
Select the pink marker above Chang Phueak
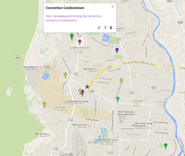click(80, 42)
